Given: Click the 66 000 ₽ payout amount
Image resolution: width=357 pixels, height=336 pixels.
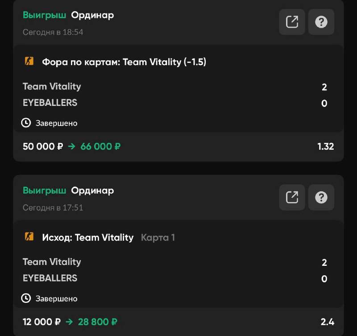Looking at the screenshot, I should 100,146.
